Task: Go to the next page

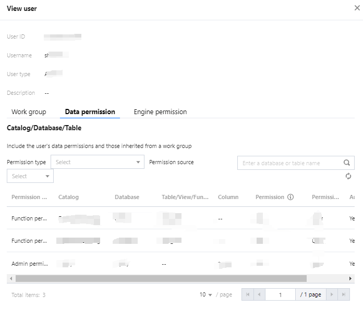Action: tap(332, 294)
